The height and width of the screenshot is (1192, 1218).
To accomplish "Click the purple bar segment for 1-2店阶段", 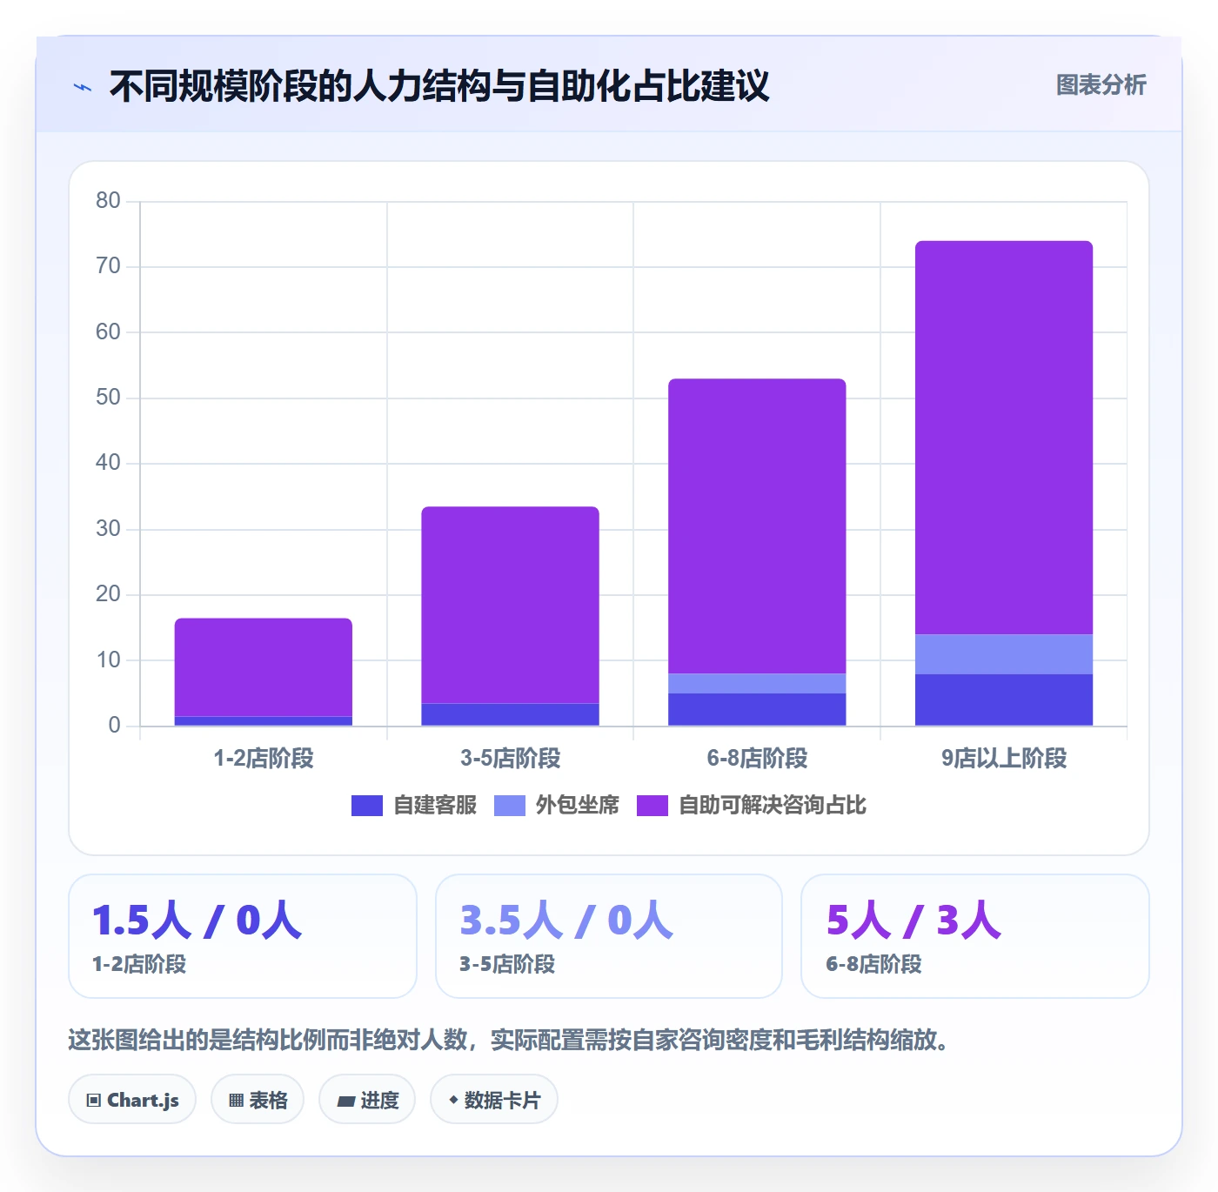I will coord(264,667).
